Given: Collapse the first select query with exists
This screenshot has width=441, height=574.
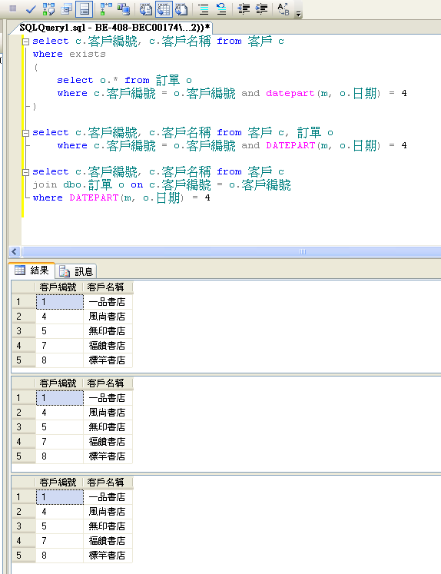Looking at the screenshot, I should [25, 41].
